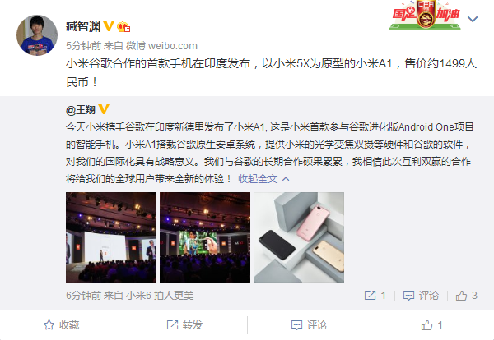Screen dimensions: 494x340
Task: Toggle thumbs-up like on the bottom bar
Action: coord(432,325)
